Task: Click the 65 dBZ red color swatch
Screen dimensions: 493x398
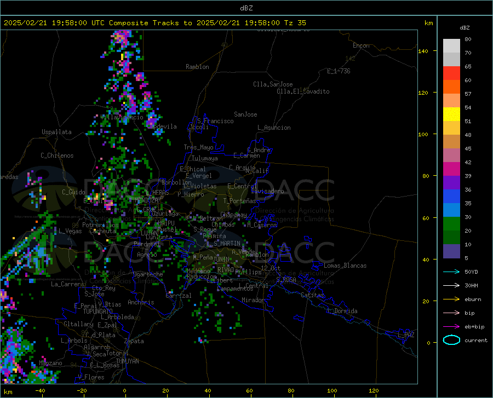Action: 451,73
